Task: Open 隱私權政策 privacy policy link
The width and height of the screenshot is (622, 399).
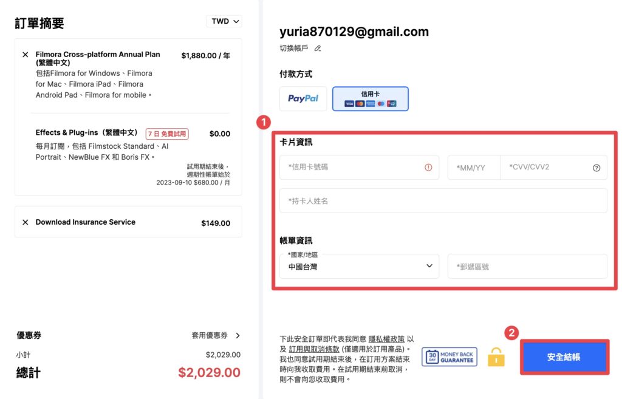Action: tap(386, 339)
